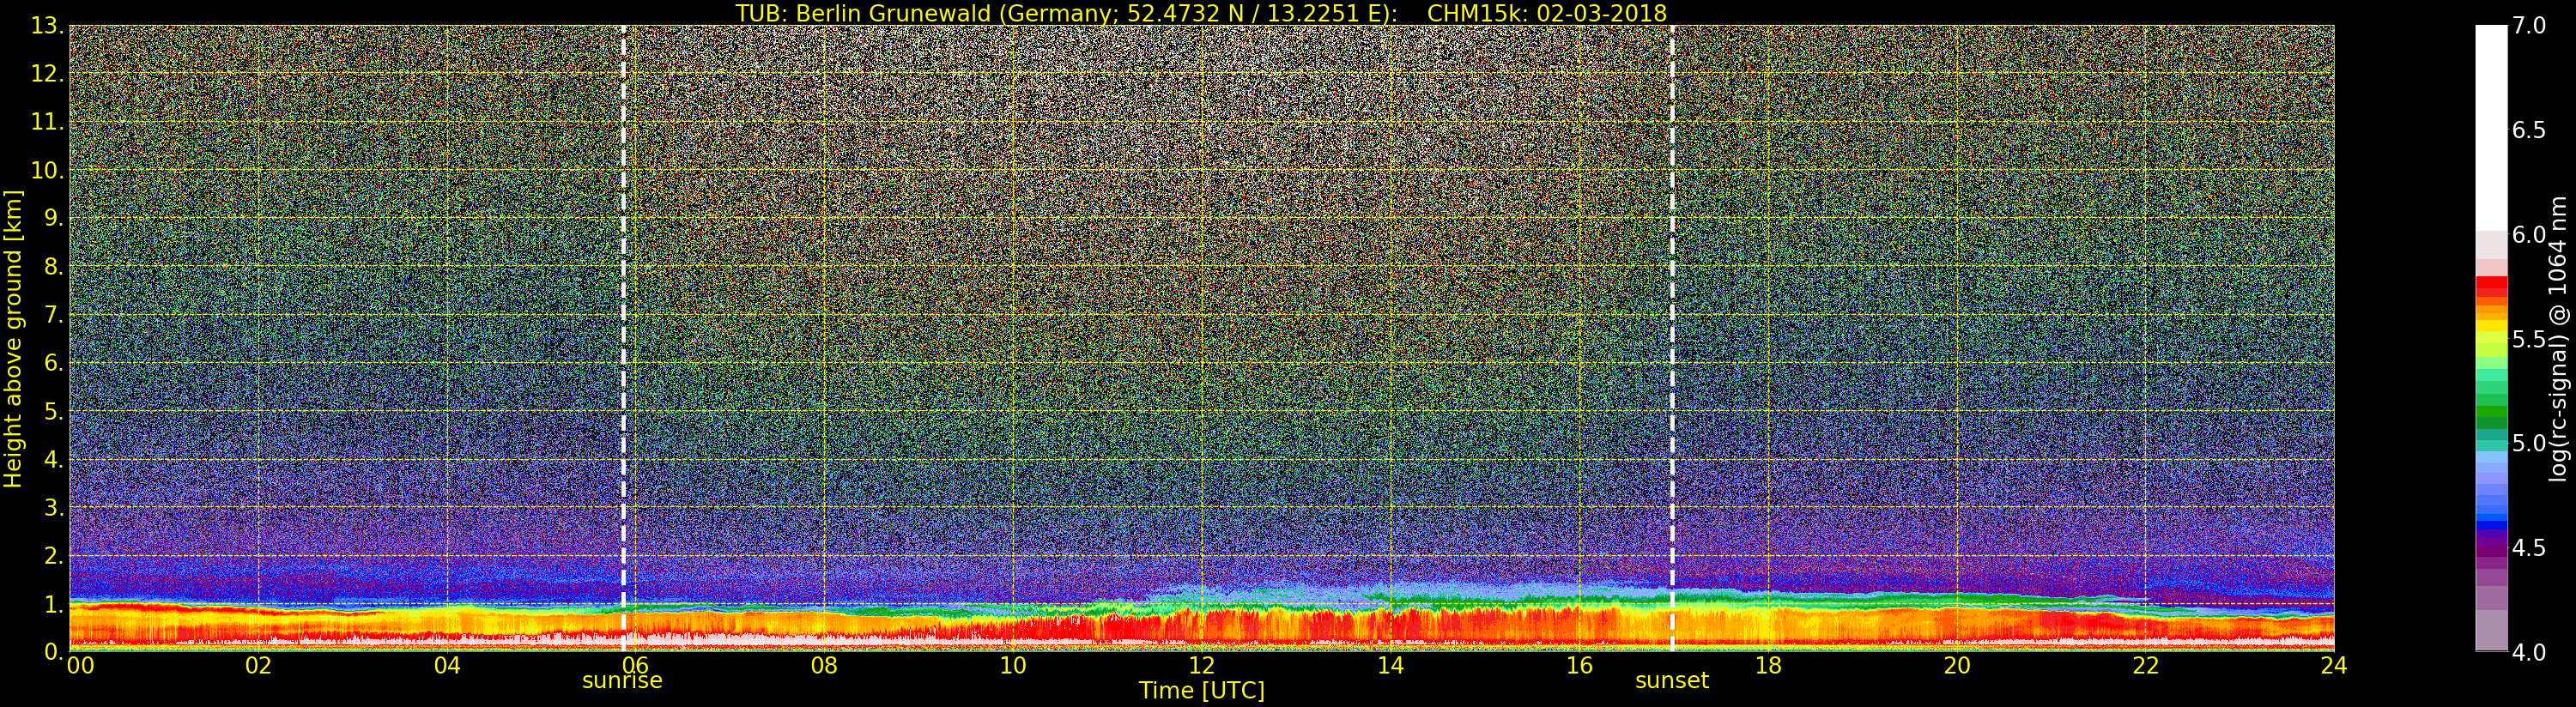Click the 'sunset' label below the axis
This screenshot has height=707, width=2576.
tap(1672, 681)
